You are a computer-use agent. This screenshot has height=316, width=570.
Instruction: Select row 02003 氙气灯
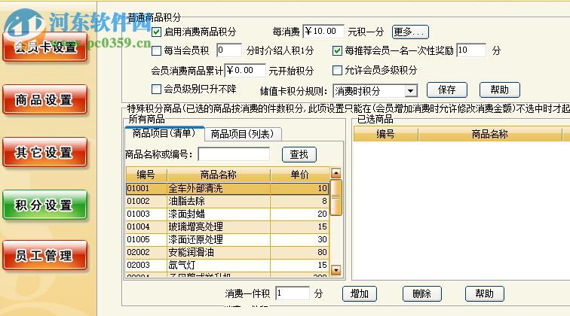tap(227, 265)
